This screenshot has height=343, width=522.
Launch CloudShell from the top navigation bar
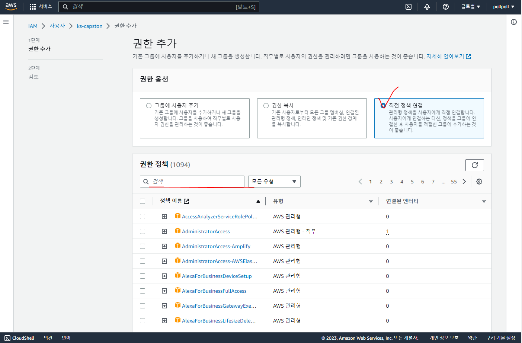pos(409,7)
